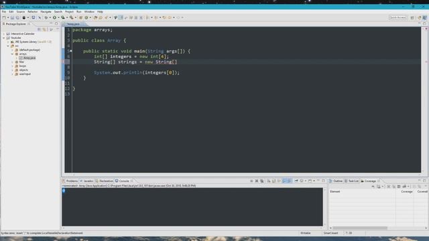
Task: Switch to the Outline tab
Action: [336, 181]
